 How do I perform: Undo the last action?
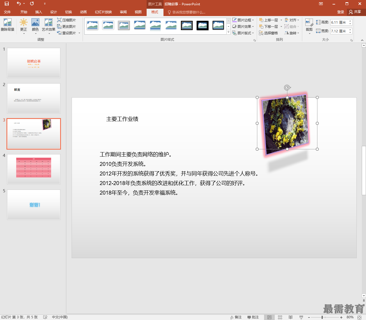pos(19,4)
